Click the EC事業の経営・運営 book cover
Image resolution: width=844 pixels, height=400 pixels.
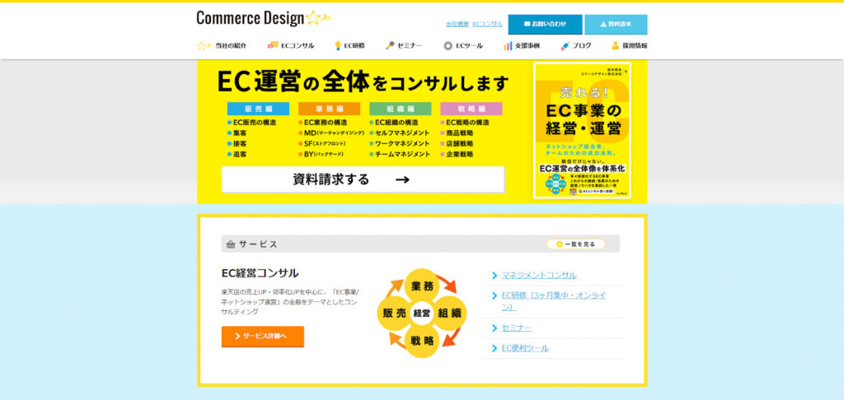pos(582,131)
